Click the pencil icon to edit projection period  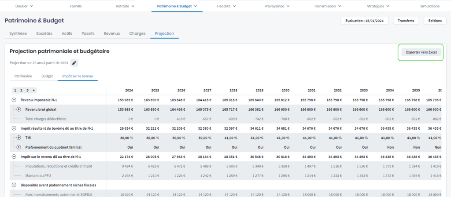pos(74,63)
